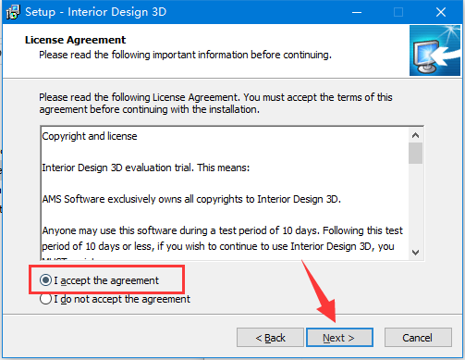
Task: Click the license text scroll down arrow
Action: point(415,253)
